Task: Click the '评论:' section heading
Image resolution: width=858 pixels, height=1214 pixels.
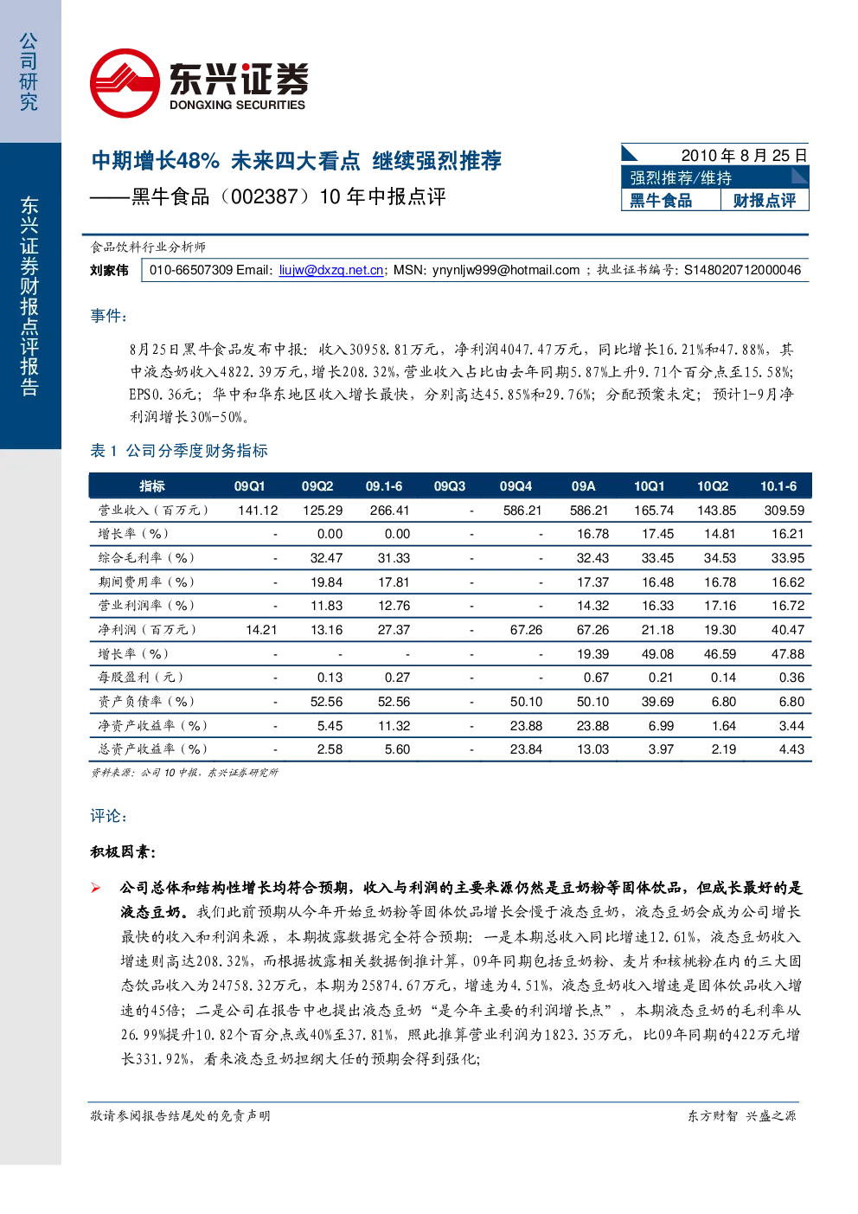Action: (109, 816)
